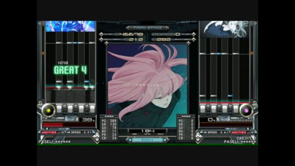Click the BD: 11 judge count

pyautogui.click(x=109, y=131)
